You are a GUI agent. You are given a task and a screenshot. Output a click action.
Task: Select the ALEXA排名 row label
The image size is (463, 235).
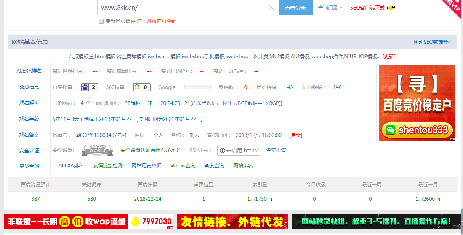pyautogui.click(x=29, y=71)
